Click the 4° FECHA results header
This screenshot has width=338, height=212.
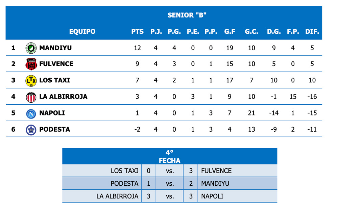coord(170,157)
